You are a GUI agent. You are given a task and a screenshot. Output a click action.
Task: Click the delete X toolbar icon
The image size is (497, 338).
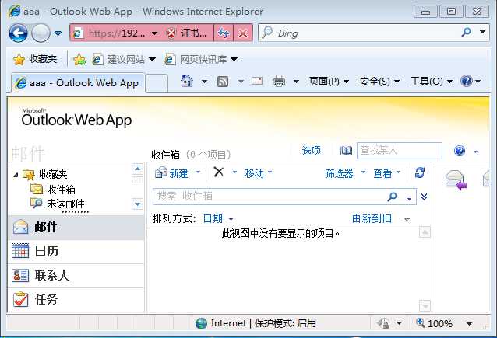point(219,172)
